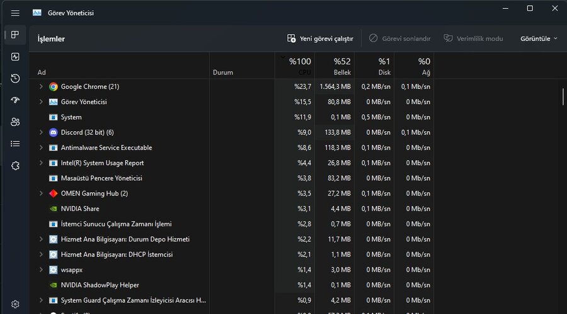The image size is (567, 314).
Task: Open App history from the sidebar
Action: (15, 78)
